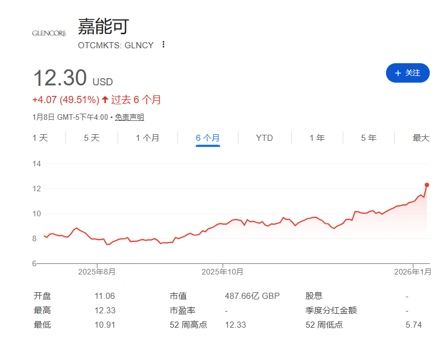Click the 12.30 current price

pos(60,78)
